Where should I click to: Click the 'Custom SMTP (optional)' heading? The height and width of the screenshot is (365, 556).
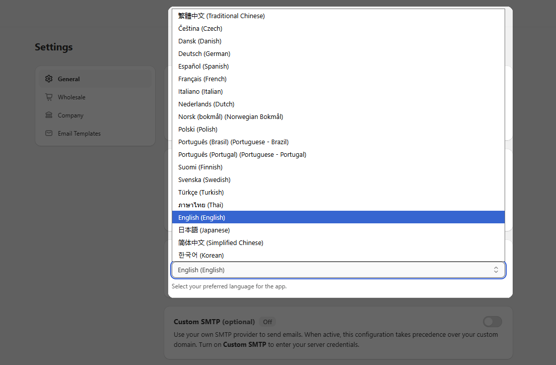[x=214, y=322]
